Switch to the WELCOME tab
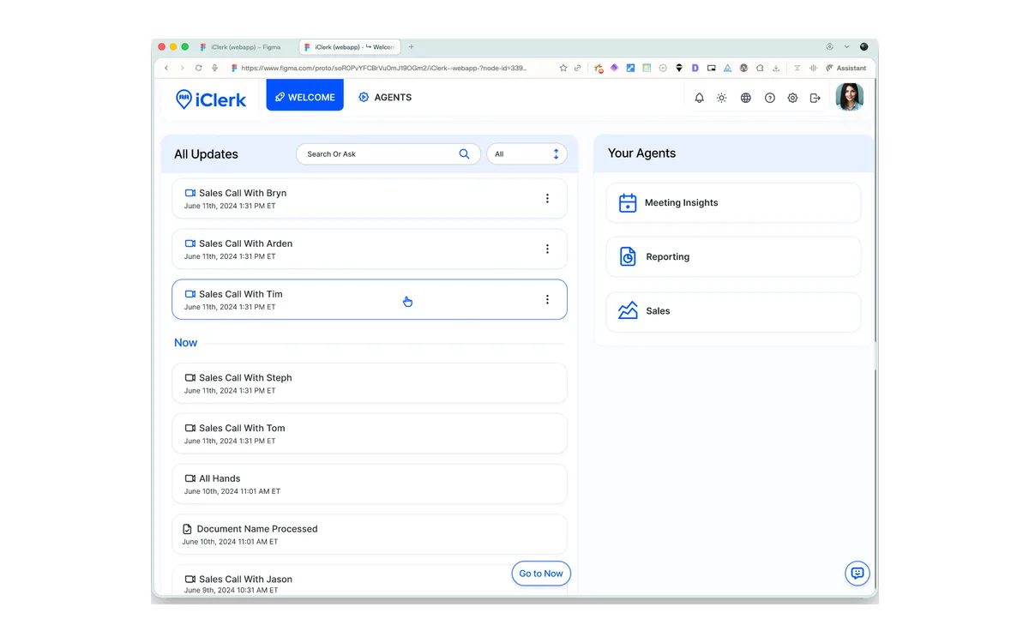The image size is (1029, 643). [305, 95]
